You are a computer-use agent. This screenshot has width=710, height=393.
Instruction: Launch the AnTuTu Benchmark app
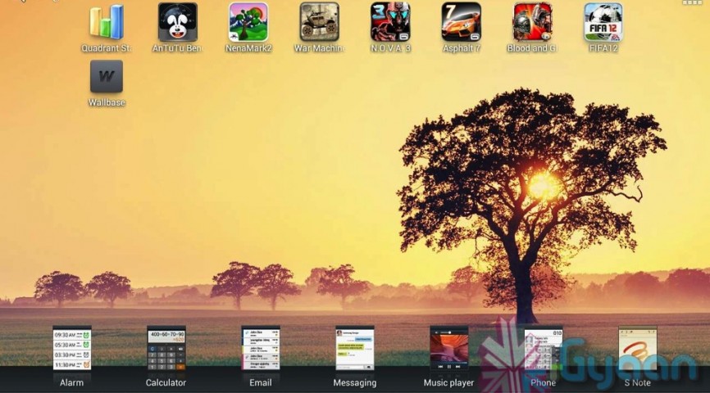coord(177,23)
